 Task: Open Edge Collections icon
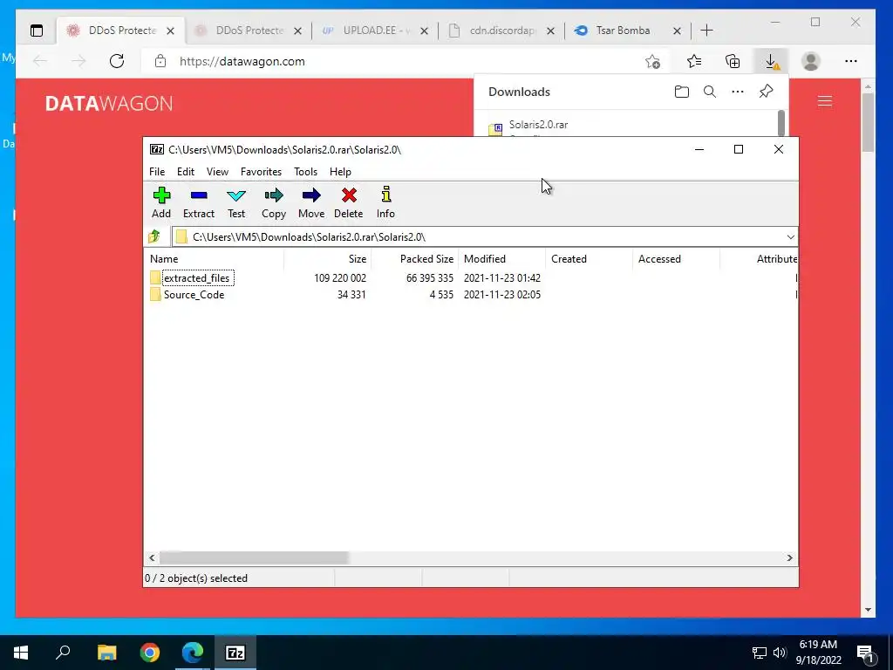733,61
